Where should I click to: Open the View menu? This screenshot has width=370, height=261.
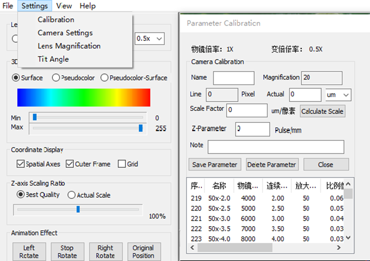[x=64, y=6]
